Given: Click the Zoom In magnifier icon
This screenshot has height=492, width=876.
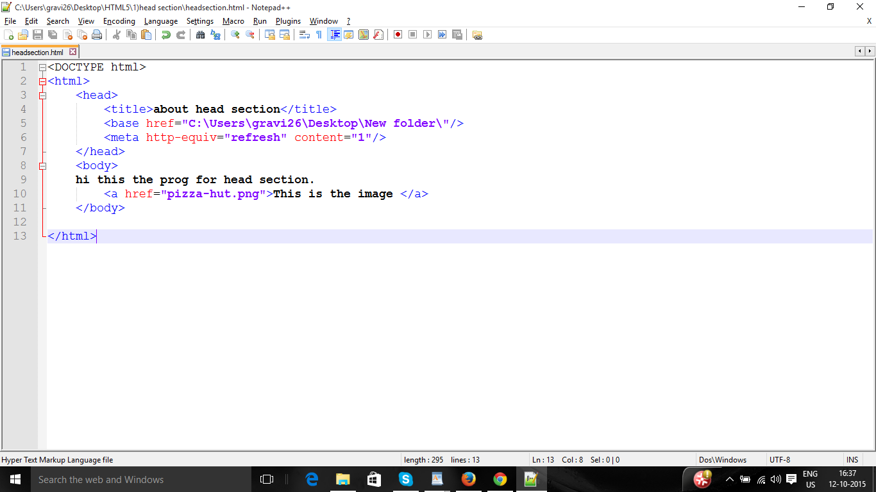Looking at the screenshot, I should pyautogui.click(x=235, y=35).
